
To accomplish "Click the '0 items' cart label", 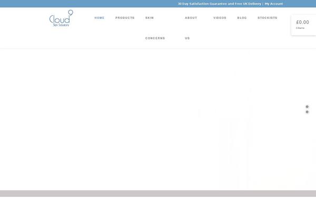I will tap(300, 28).
